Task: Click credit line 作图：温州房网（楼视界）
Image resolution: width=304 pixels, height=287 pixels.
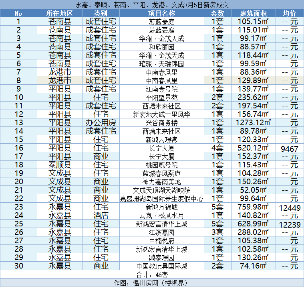Action: tap(152, 283)
